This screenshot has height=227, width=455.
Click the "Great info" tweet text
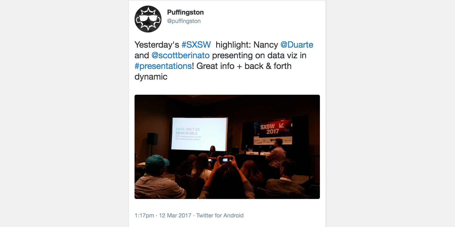point(215,66)
